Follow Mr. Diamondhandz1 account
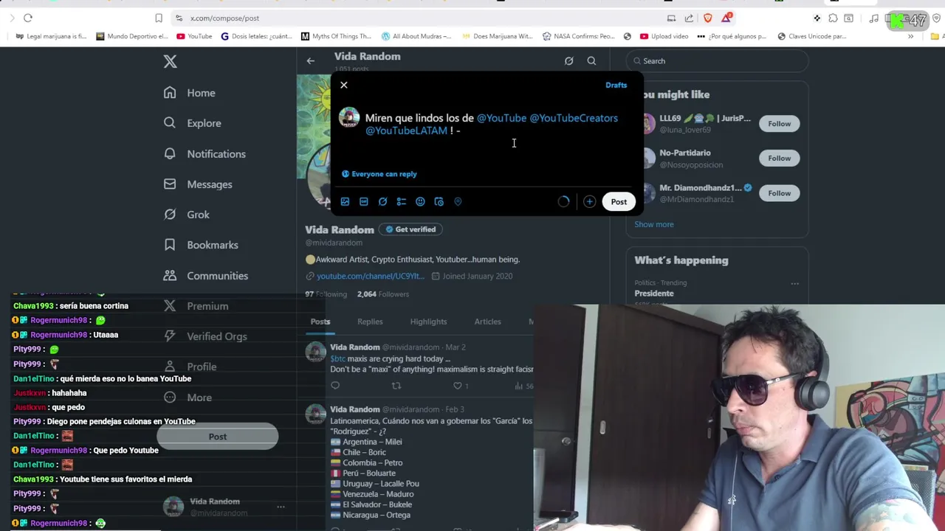 (x=779, y=193)
